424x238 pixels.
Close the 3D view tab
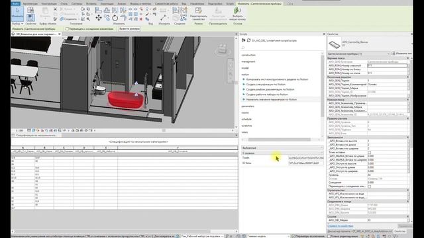[x=60, y=34]
